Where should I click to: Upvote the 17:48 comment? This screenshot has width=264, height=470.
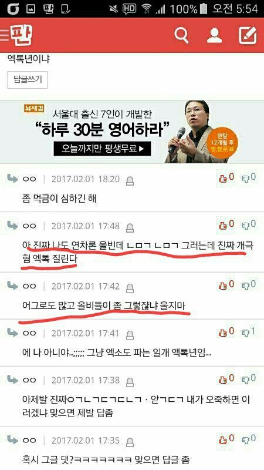point(226,225)
